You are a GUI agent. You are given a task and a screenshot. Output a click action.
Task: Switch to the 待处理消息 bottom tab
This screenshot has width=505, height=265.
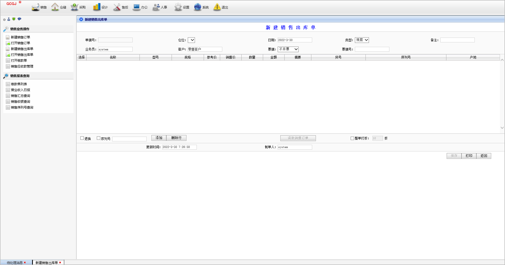click(15, 263)
